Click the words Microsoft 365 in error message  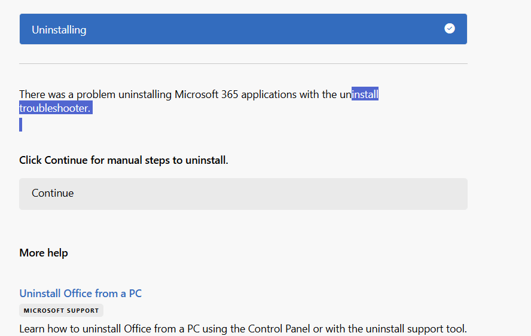coord(206,94)
